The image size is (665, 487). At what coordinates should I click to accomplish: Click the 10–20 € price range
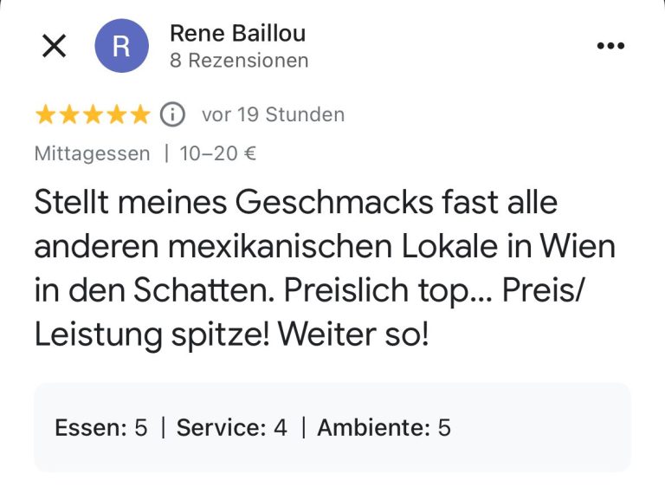coord(217,154)
